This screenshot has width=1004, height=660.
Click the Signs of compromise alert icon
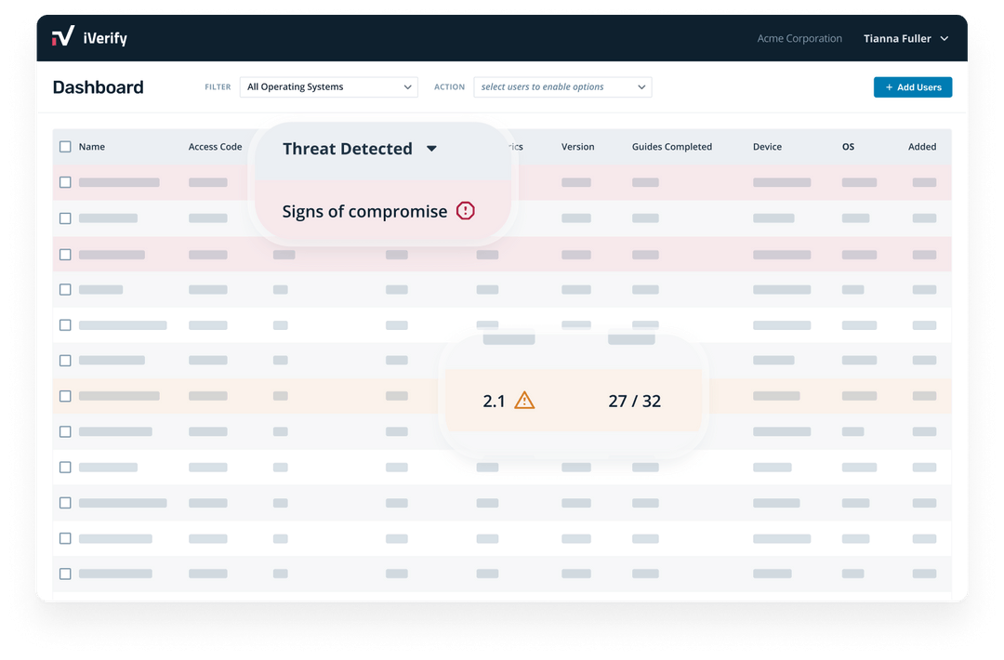coord(466,211)
